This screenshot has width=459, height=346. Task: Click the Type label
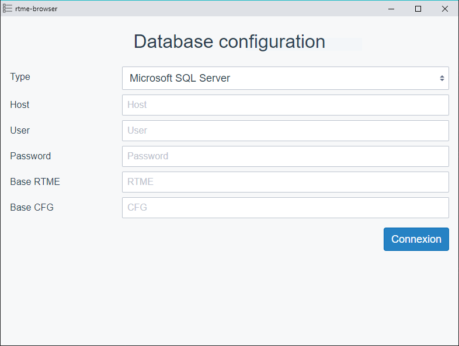[x=20, y=76]
